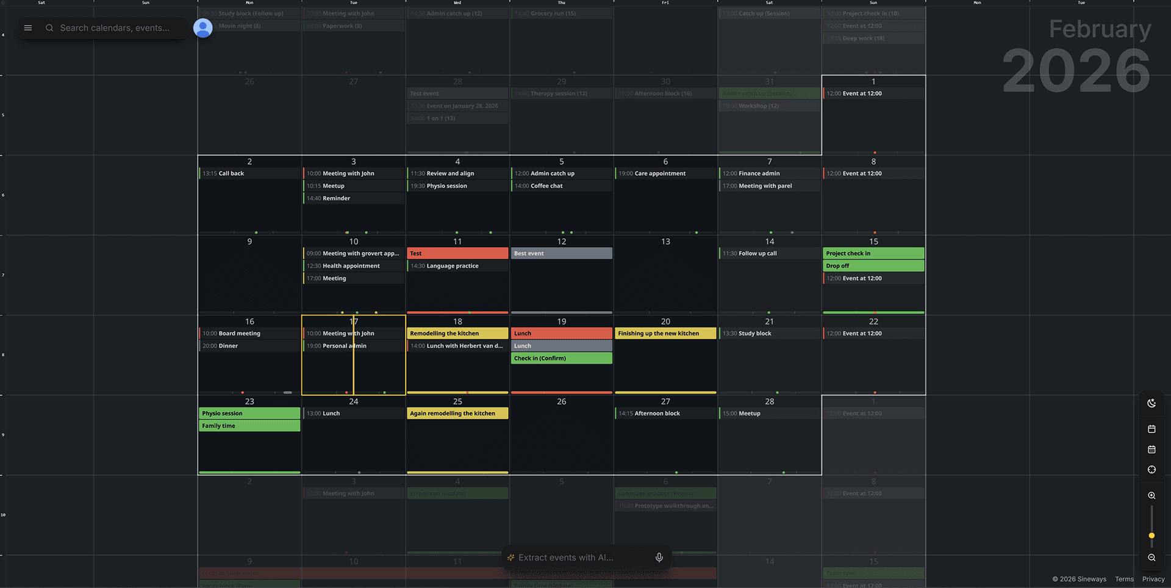Zoom out using the magnifier minus icon
Screen dimensions: 1171x588
1151,558
